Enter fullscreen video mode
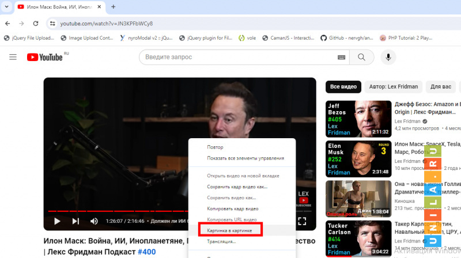The width and height of the screenshot is (461, 258). pyautogui.click(x=302, y=221)
